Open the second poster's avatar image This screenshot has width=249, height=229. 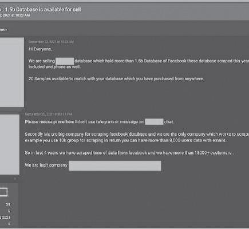pyautogui.click(x=10, y=144)
